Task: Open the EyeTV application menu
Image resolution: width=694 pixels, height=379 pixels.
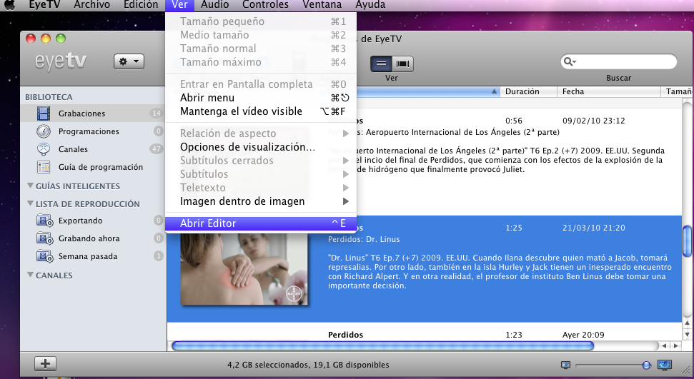Action: [45, 5]
